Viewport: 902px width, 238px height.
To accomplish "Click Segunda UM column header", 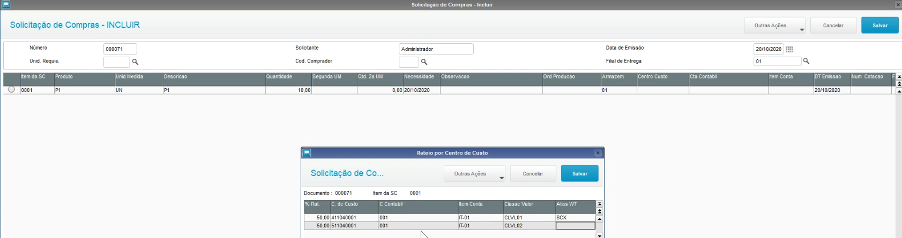I will click(x=334, y=79).
